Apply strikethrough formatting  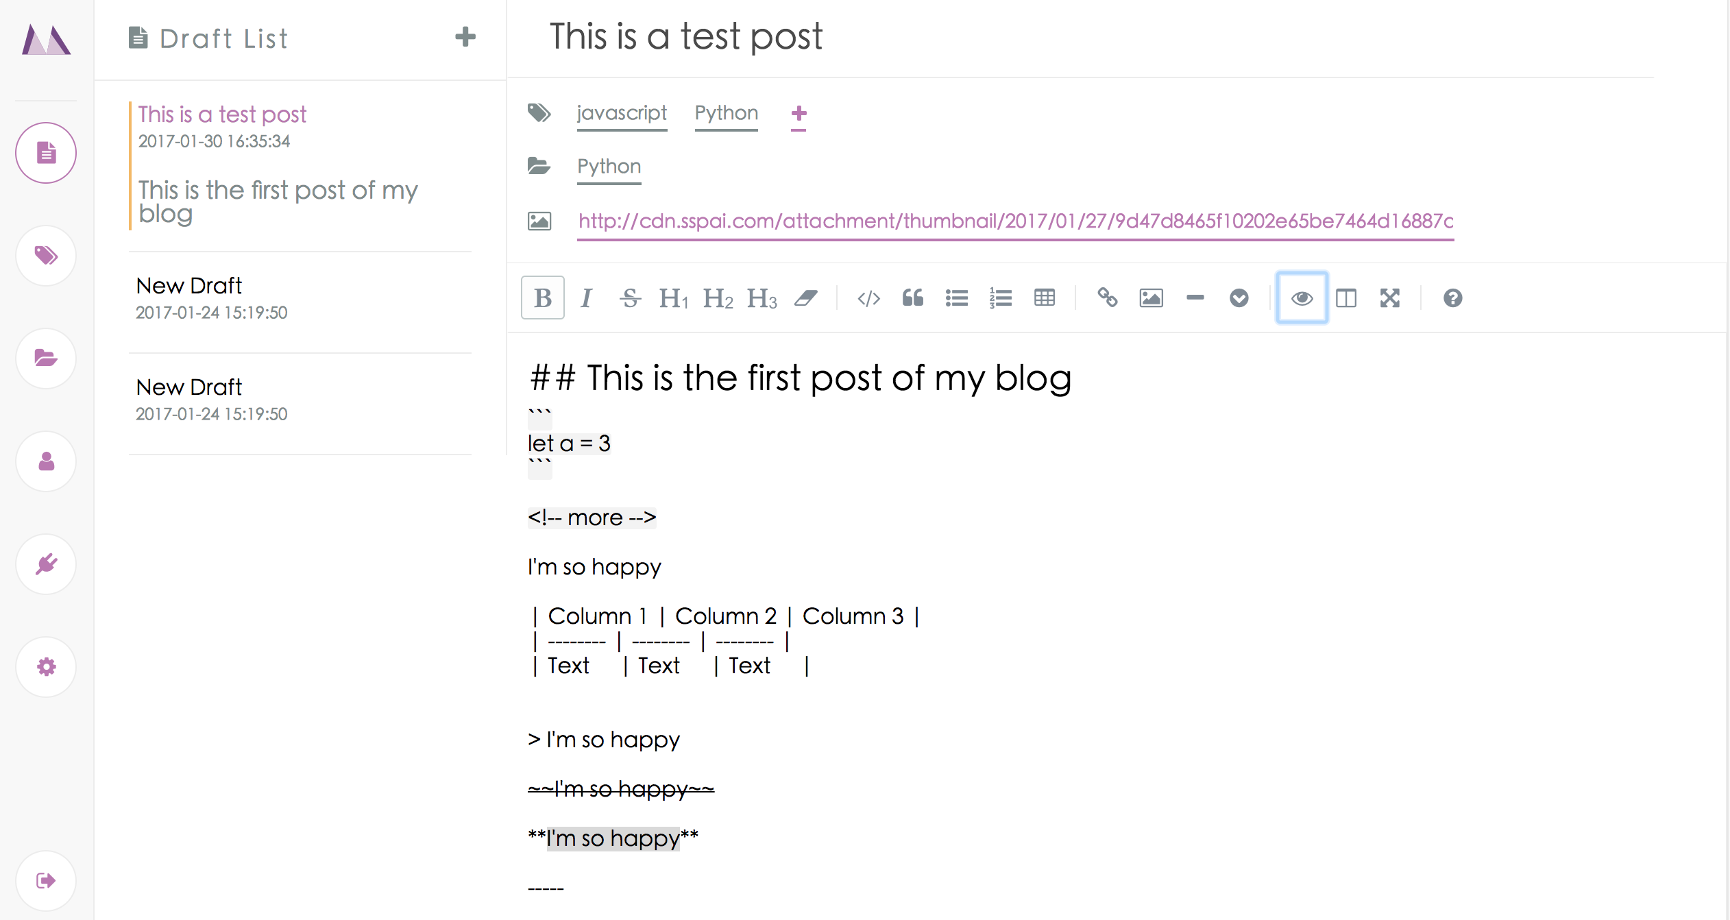(630, 298)
